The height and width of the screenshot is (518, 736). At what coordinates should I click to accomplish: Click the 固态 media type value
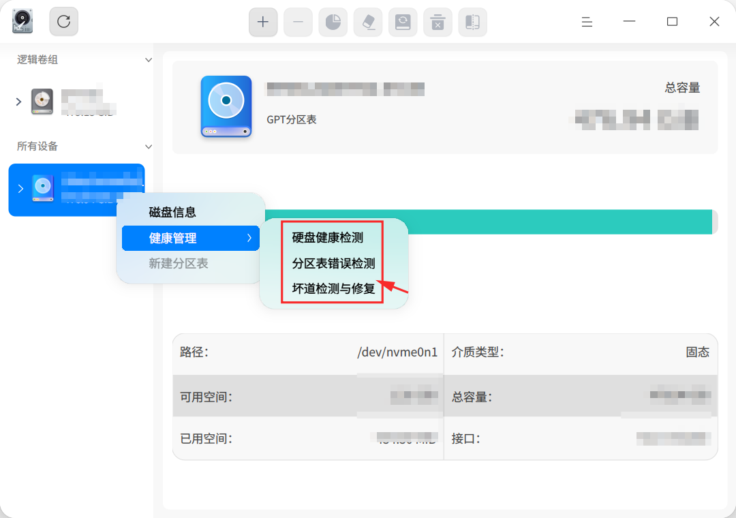[698, 352]
